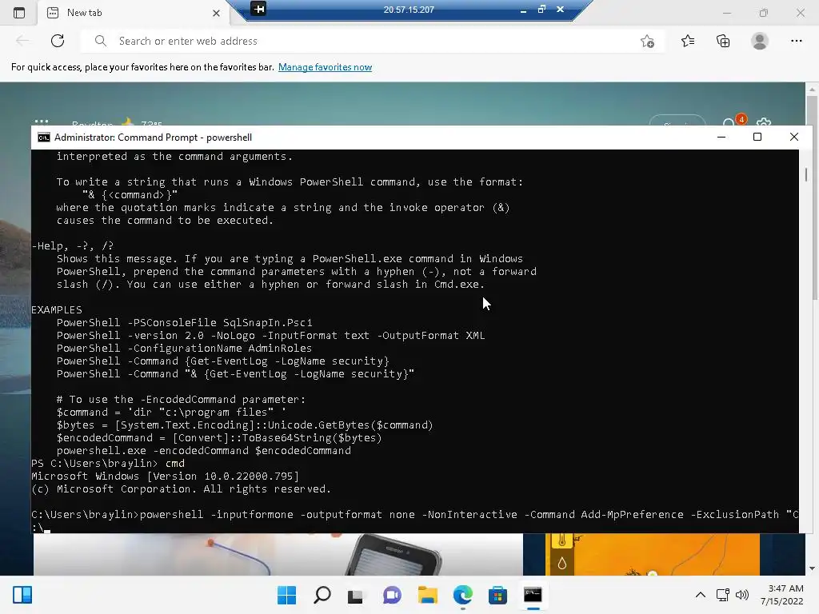Close the Administrator Command Prompt window
This screenshot has width=819, height=614.
tap(794, 137)
